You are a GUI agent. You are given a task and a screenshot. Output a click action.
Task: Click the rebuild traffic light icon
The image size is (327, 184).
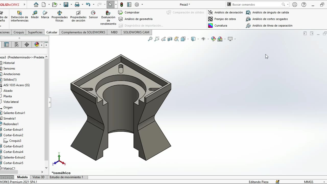coord(122,5)
